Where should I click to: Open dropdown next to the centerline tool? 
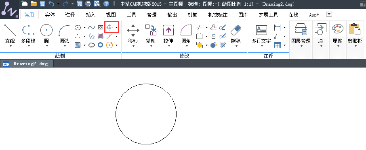pos(116,27)
